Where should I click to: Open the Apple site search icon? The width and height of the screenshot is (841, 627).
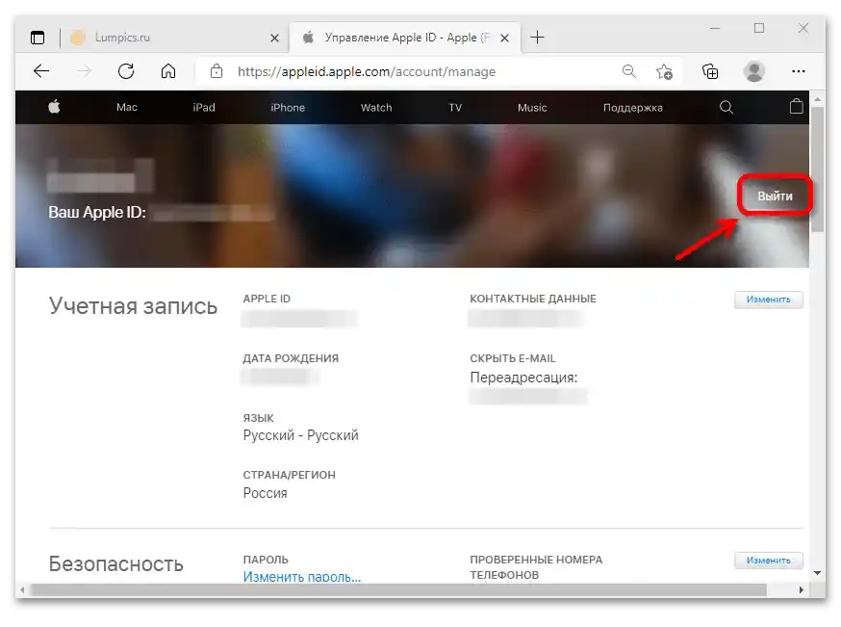(726, 107)
